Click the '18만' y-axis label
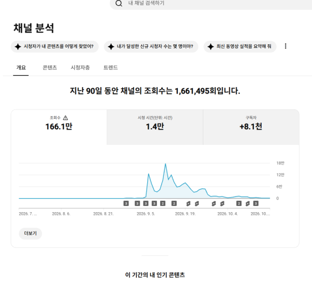 pyautogui.click(x=280, y=163)
